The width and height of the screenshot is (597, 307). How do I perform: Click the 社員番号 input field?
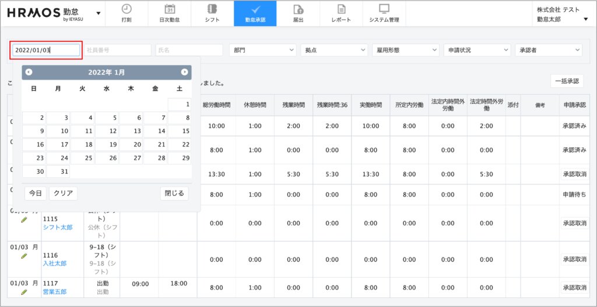118,51
